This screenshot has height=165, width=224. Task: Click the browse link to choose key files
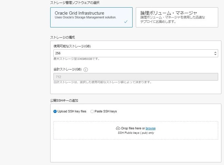151,128
